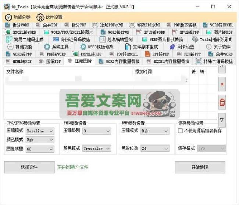Open PNG 压缩级别 dropdown showing 3
Screen dimensions: 239x205
click(97, 131)
